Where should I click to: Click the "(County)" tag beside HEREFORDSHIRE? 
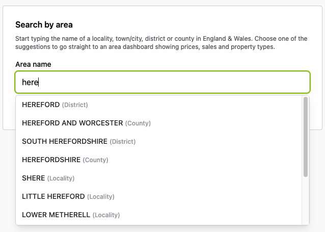click(96, 160)
